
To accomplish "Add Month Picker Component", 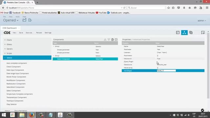I will coord(16,77).
